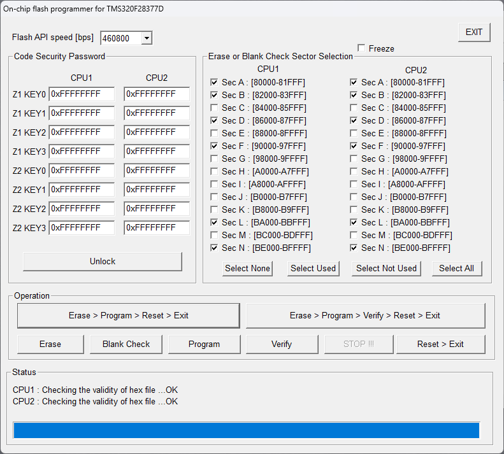This screenshot has height=454, width=504.
Task: Check CPU2 Sec M [BC000-BDFFF]
Action: click(x=354, y=235)
